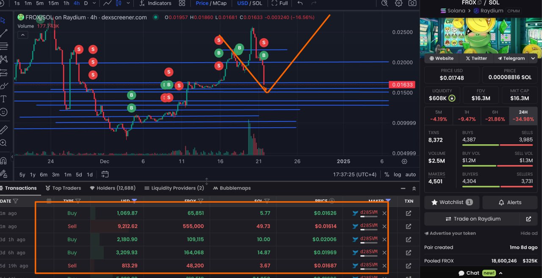Open price Alerts
Viewport: 542px width, 278px height.
[x=510, y=202]
